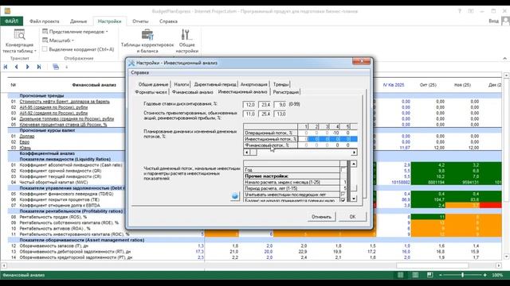Image resolution: width=510 pixels, height=286 pixels.
Task: Switch to page layout view icon in status bar
Action: (x=415, y=275)
